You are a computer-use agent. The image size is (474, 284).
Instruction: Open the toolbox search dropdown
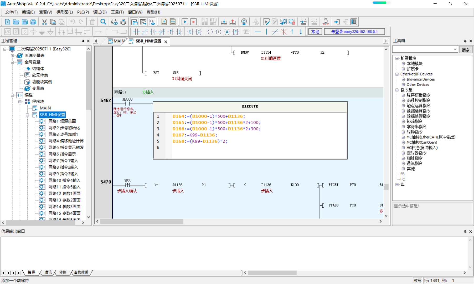(455, 49)
